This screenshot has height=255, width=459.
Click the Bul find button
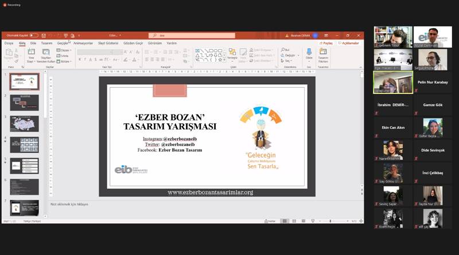coord(285,50)
